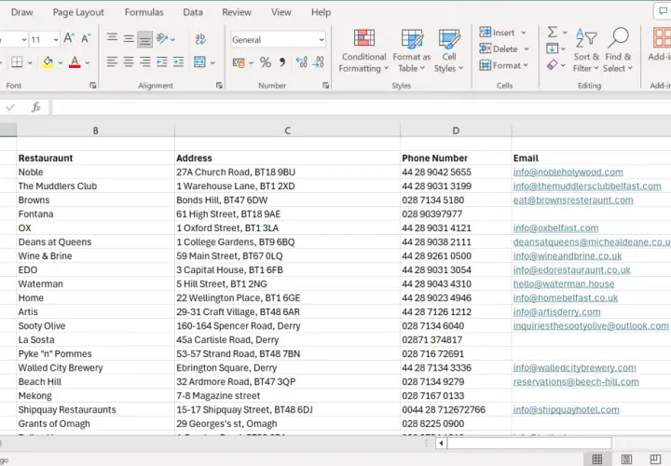The height and width of the screenshot is (466, 671).
Task: Select column C header
Action: (288, 130)
